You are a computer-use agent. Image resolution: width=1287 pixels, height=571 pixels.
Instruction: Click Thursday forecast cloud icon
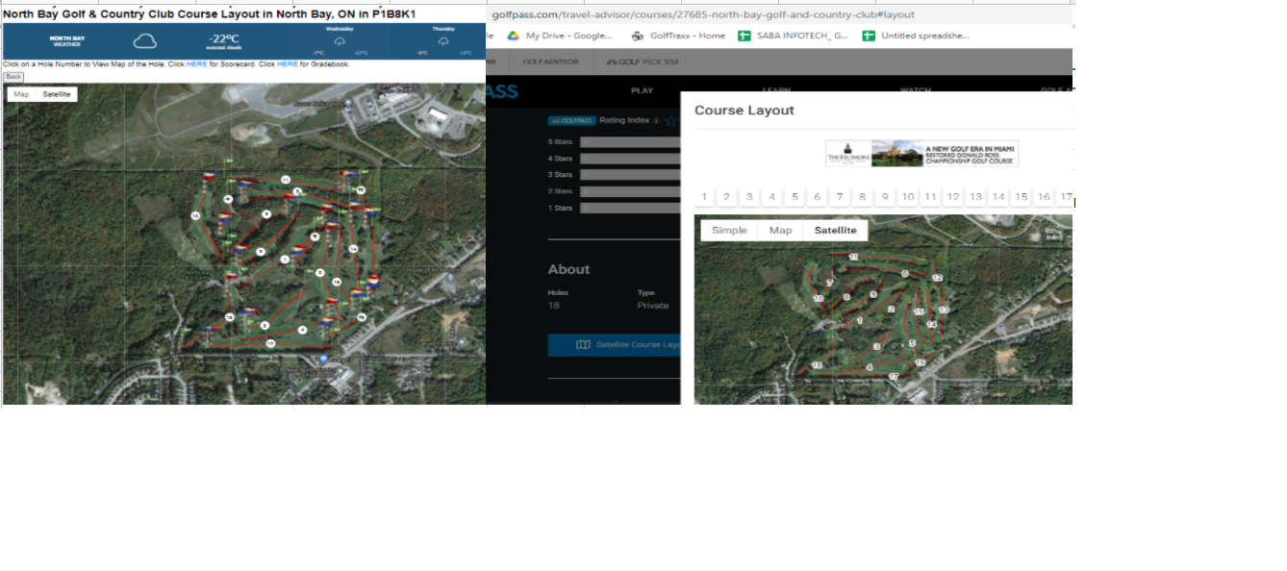tap(443, 41)
